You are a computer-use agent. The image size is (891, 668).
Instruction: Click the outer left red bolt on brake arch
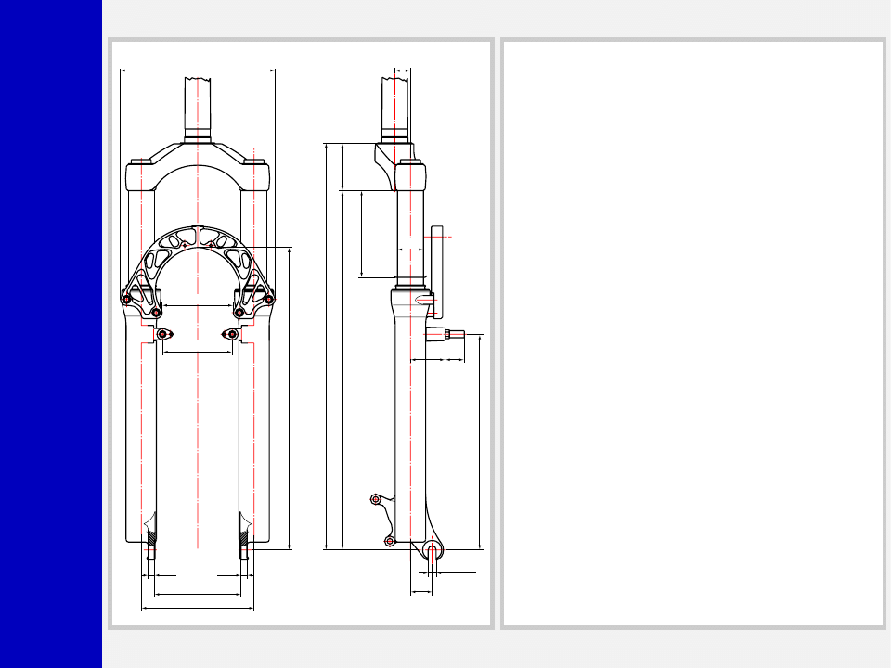(x=126, y=299)
